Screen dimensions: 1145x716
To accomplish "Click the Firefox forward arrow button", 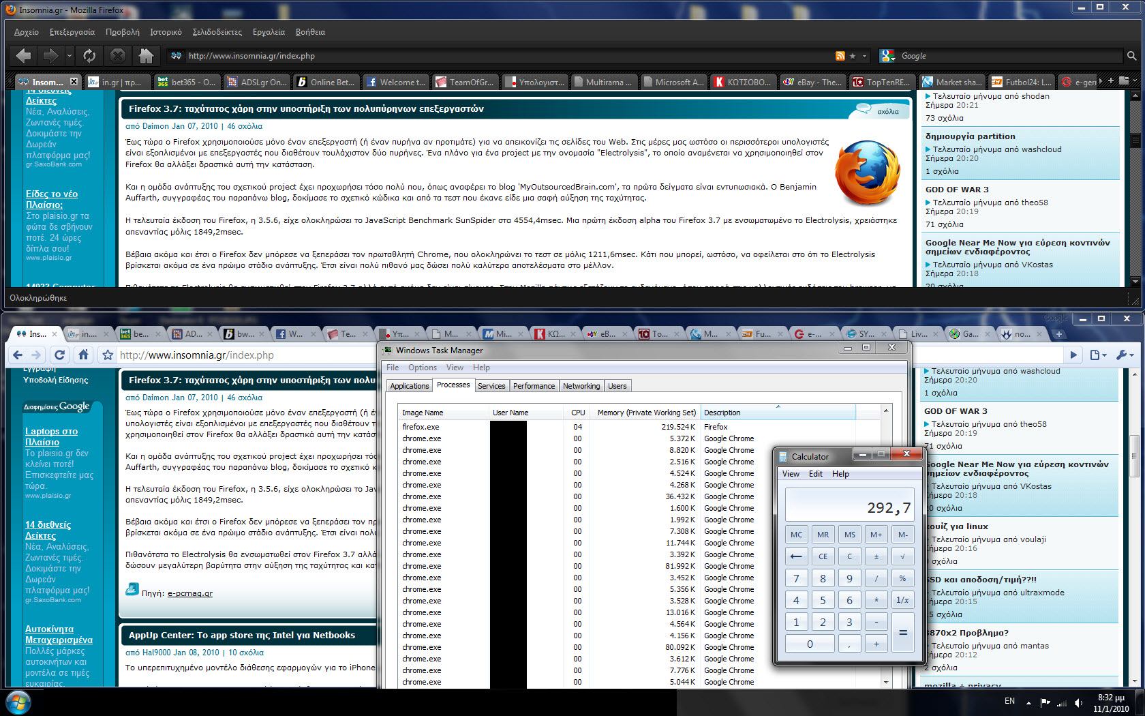I will [50, 56].
